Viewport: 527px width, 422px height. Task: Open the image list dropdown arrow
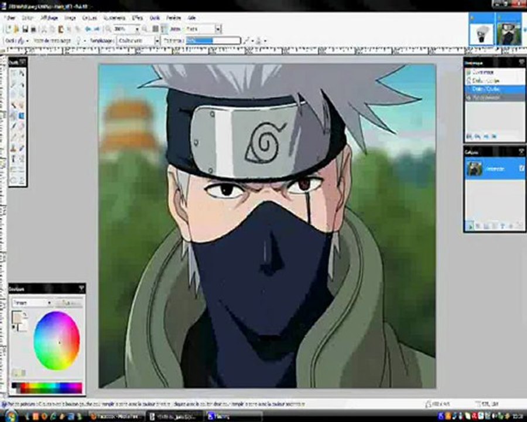click(525, 30)
